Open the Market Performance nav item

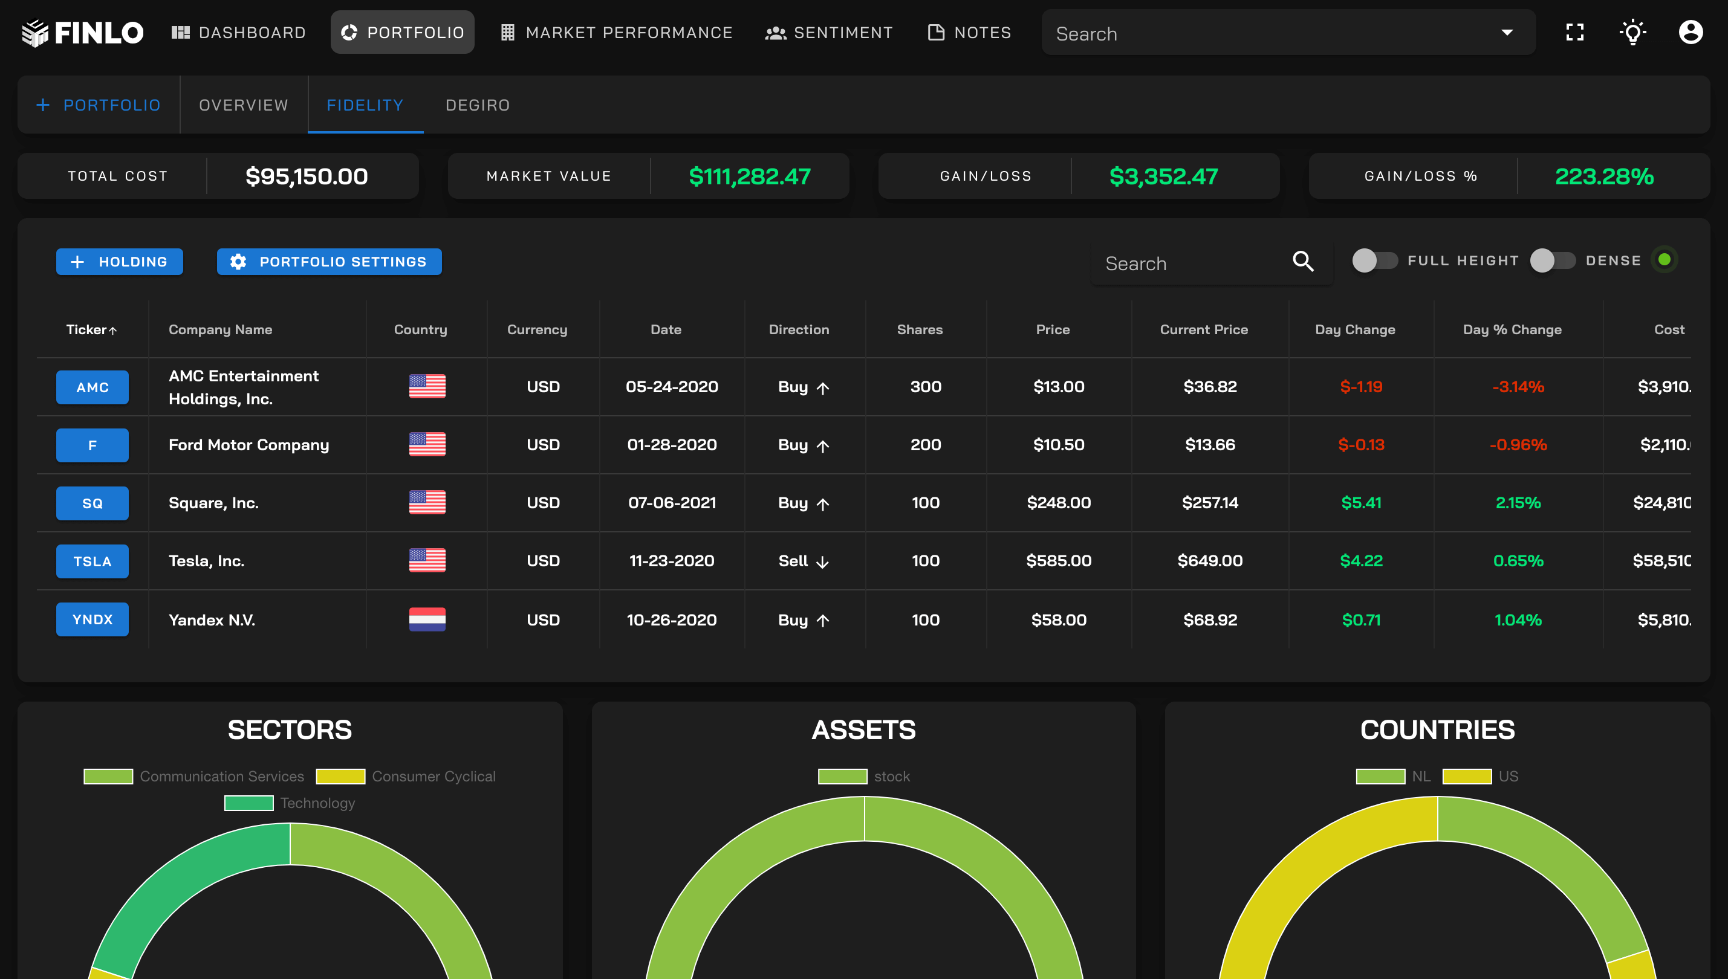coord(616,32)
